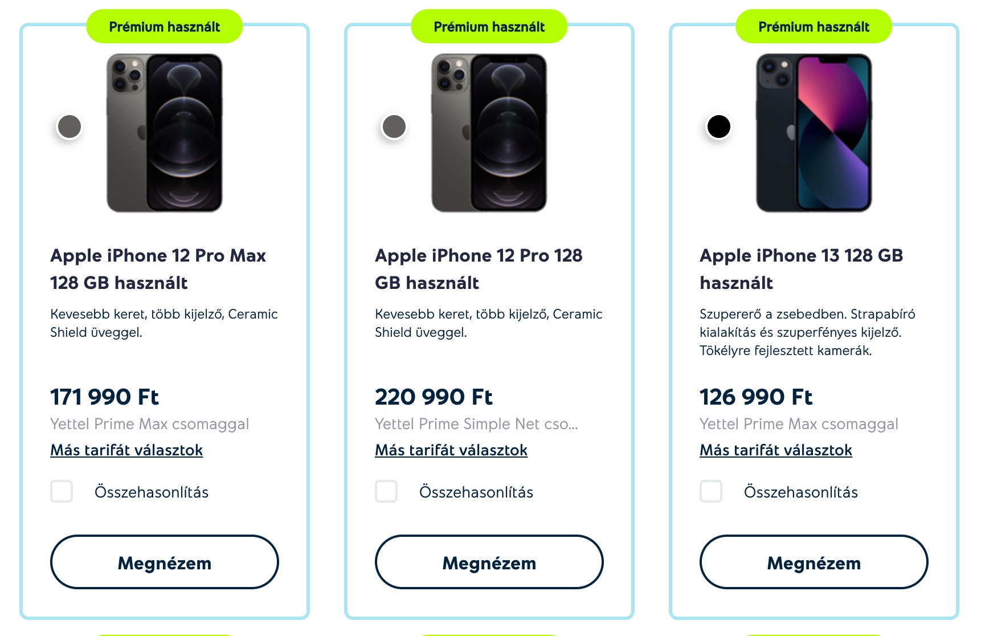Open Más tarifát választok for iPhone 13
This screenshot has height=636, width=981.
pos(776,450)
